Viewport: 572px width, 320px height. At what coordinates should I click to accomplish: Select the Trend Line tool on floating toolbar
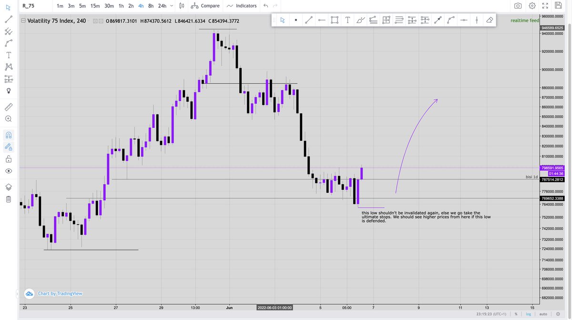308,20
